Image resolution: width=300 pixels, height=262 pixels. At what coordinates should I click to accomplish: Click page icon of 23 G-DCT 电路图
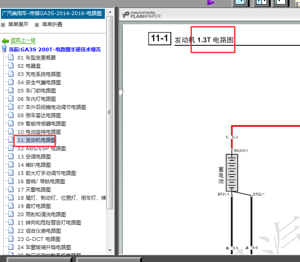click(11, 239)
